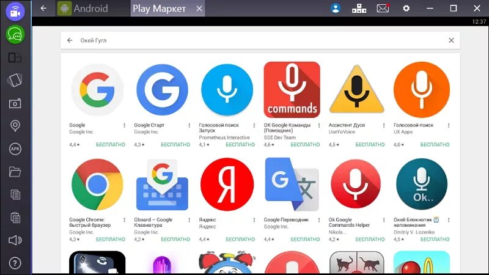The image size is (489, 275).
Task: Click БЕСПЛАТНО under Google Переводчик
Action: (305, 240)
